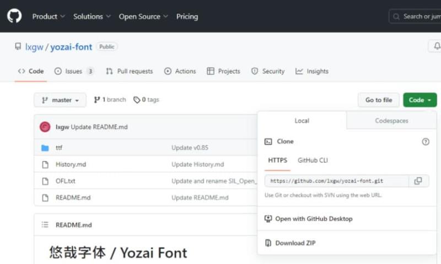Click the Code tab angle-brackets icon

tap(21, 71)
